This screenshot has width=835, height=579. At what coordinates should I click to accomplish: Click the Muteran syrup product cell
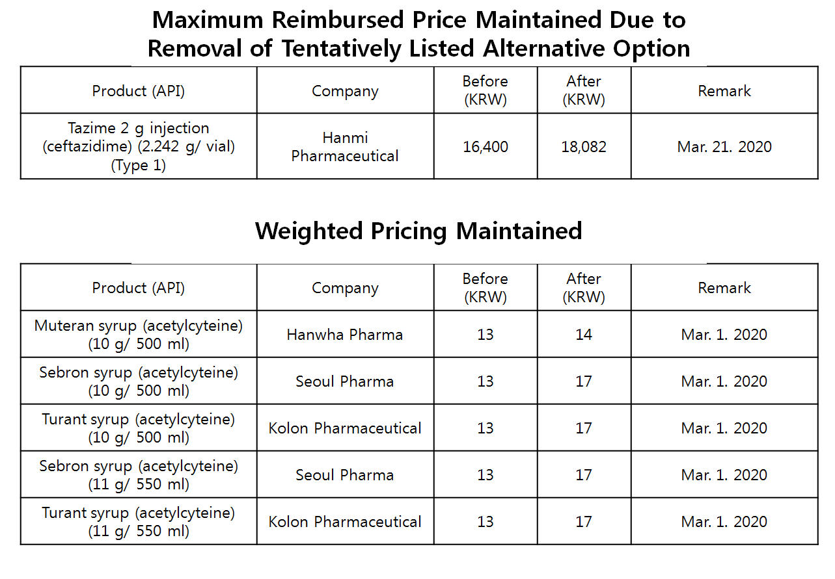click(139, 335)
